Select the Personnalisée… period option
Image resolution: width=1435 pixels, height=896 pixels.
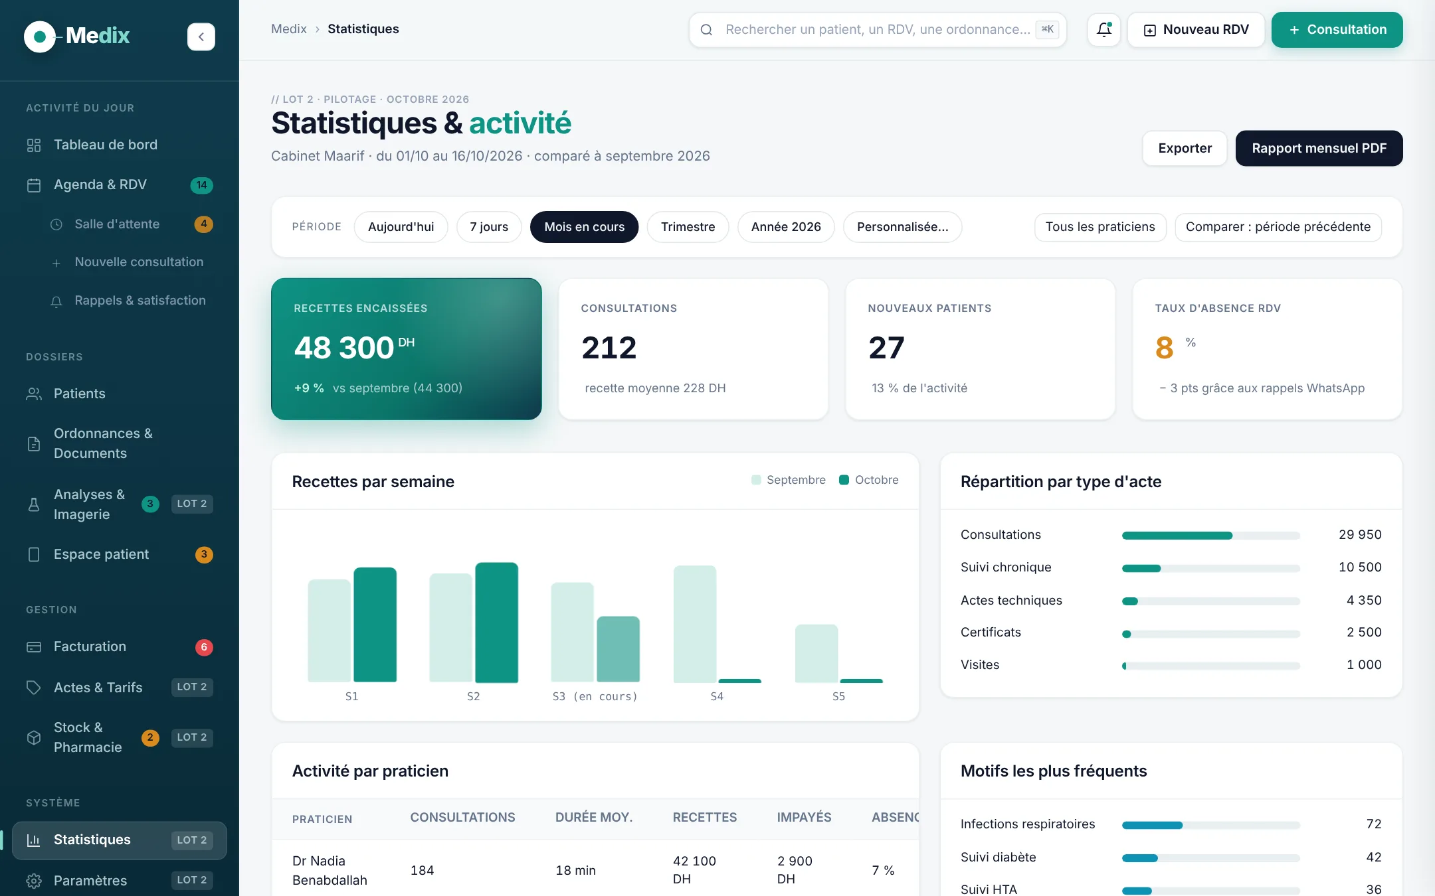[x=903, y=227]
